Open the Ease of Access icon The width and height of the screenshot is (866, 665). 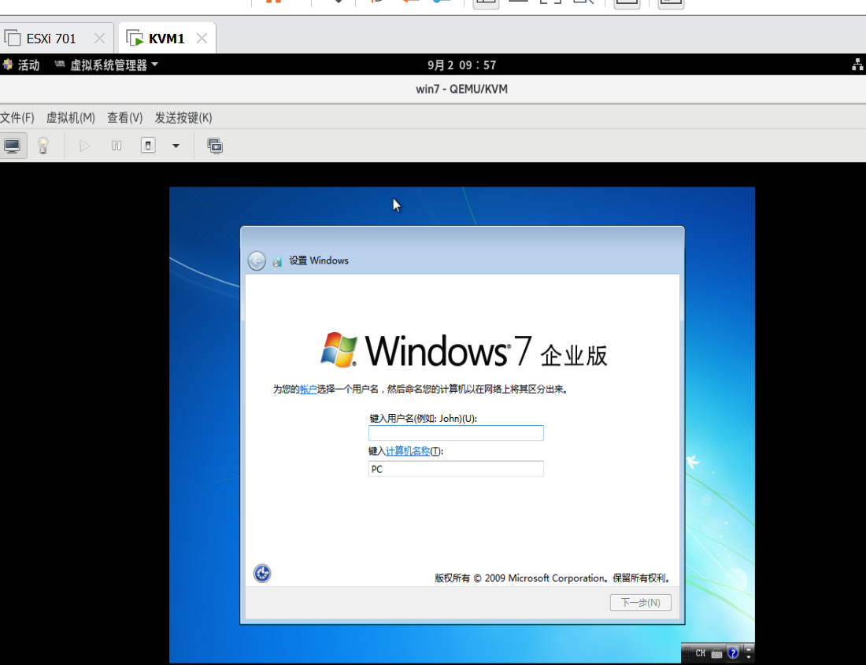tap(262, 574)
